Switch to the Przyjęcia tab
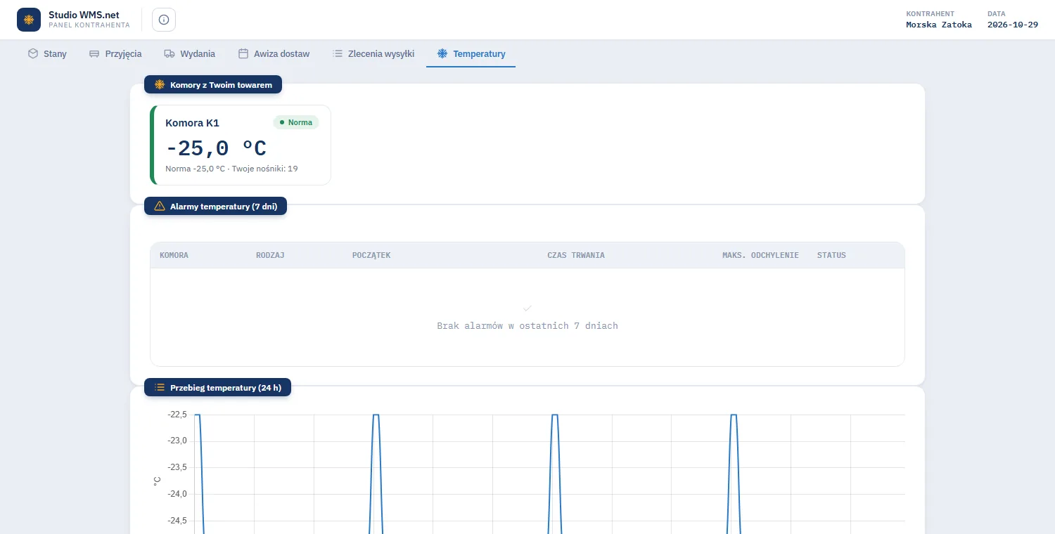 [115, 53]
